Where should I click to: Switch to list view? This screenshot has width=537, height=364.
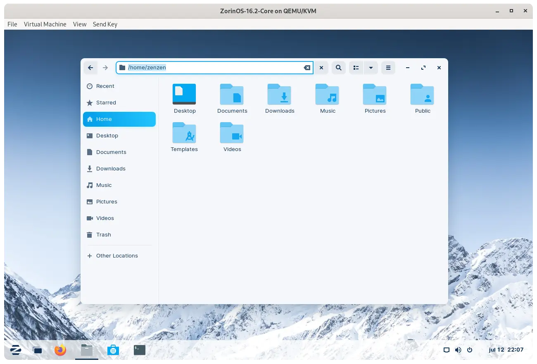point(356,68)
